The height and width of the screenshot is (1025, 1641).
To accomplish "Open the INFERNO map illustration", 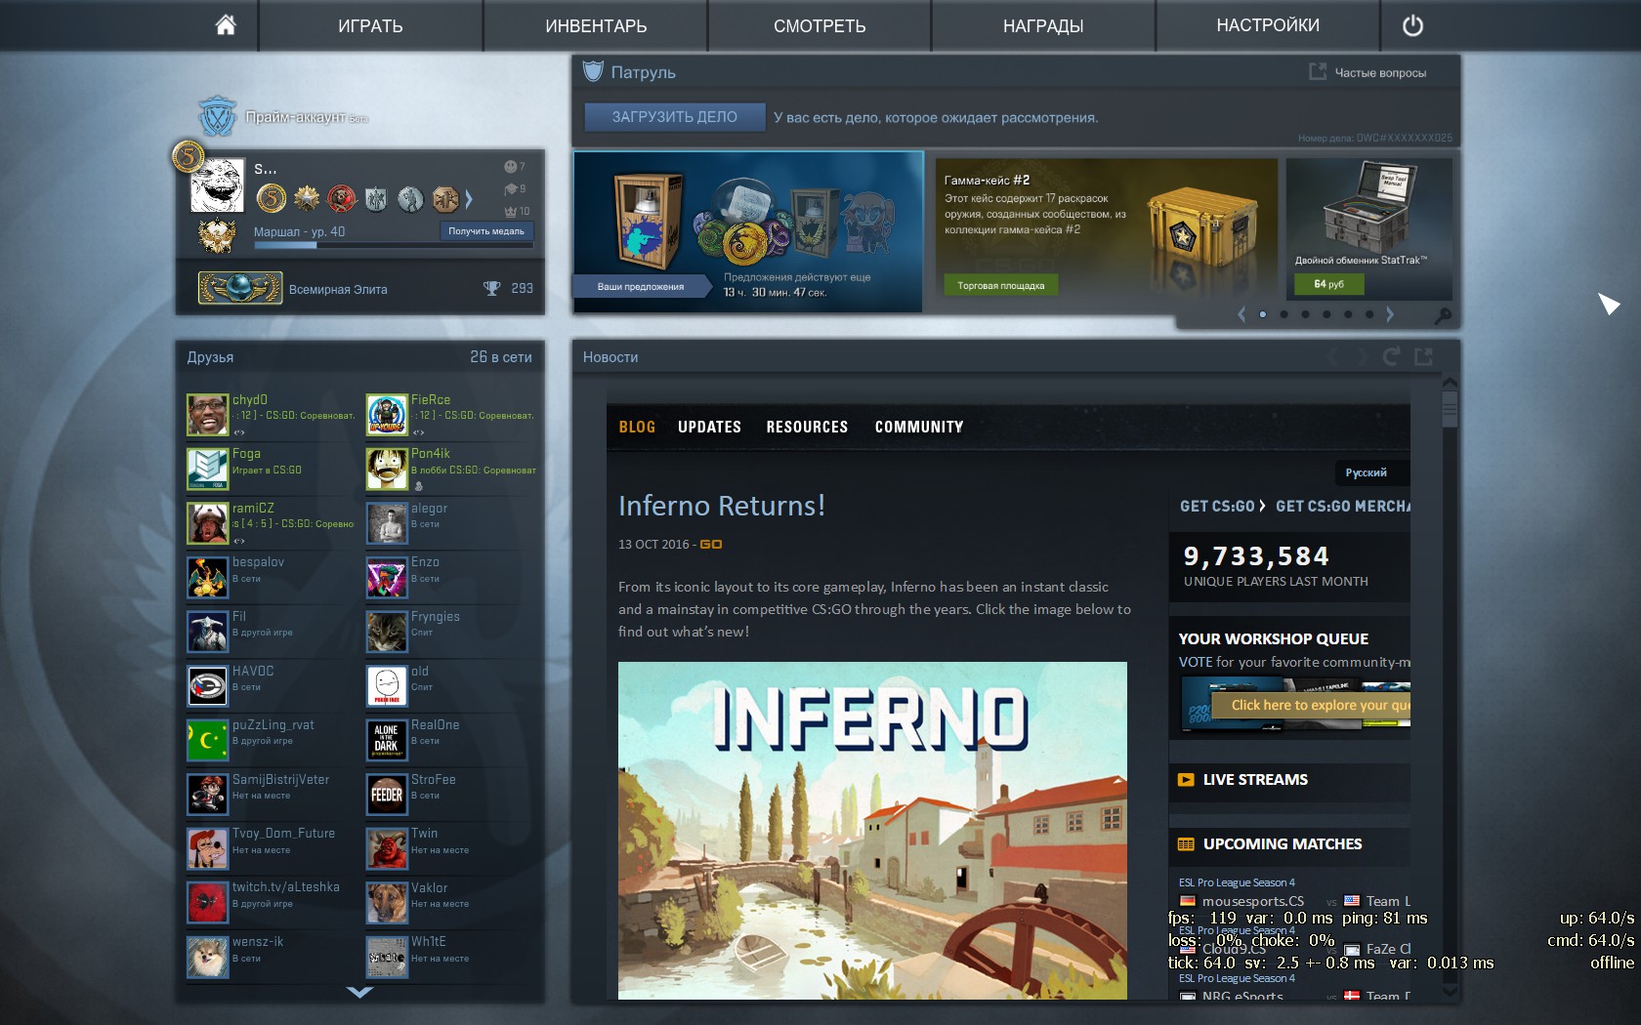I will point(872,831).
